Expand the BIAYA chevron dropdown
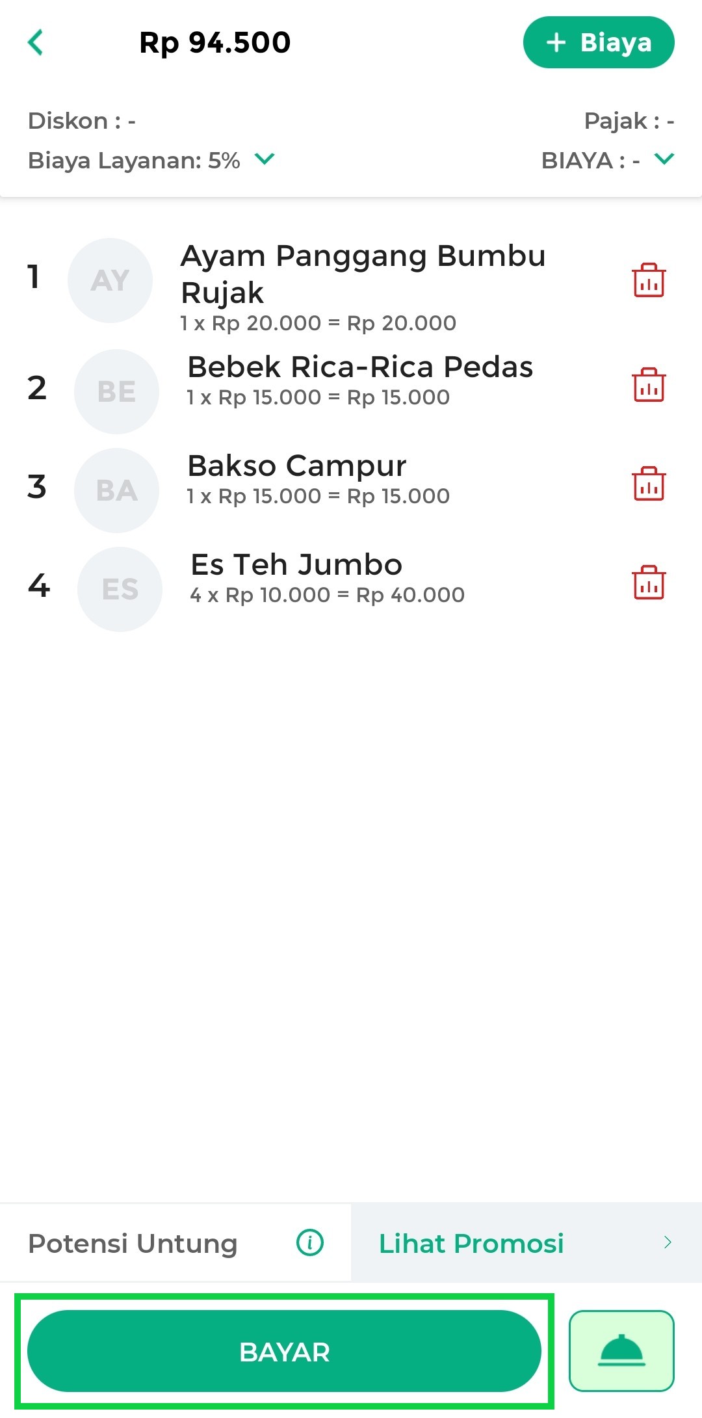This screenshot has height=1418, width=702. [664, 159]
